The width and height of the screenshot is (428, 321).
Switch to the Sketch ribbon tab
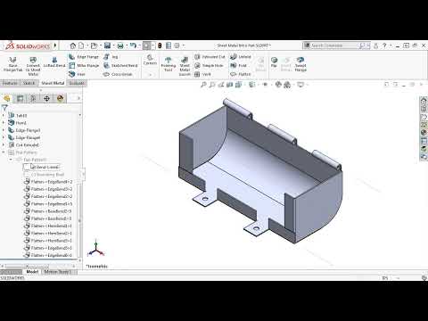(x=29, y=83)
